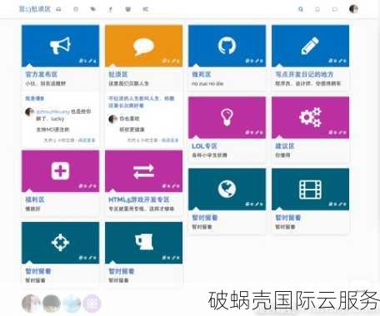The image size is (380, 316).
Task: Click the crosshairs icon category tile
Action: coord(60,243)
